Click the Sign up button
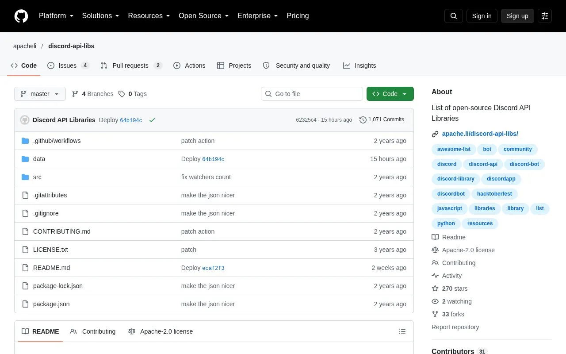566x354 pixels. [517, 16]
